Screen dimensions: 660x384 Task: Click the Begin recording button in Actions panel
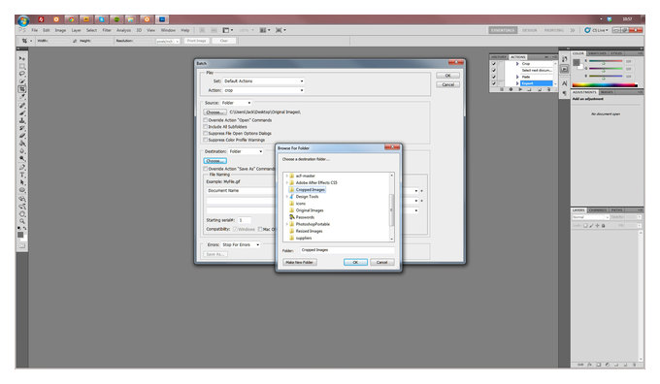click(511, 89)
